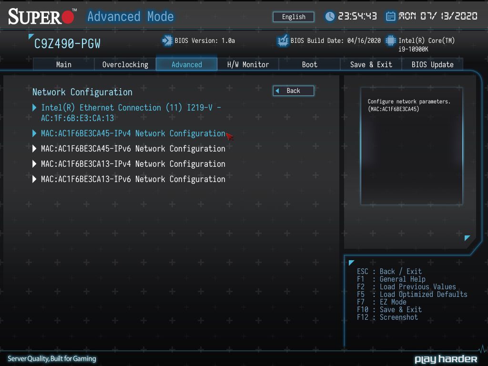Screen dimensions: 488x366
Task: Click the Back button
Action: tap(294, 91)
